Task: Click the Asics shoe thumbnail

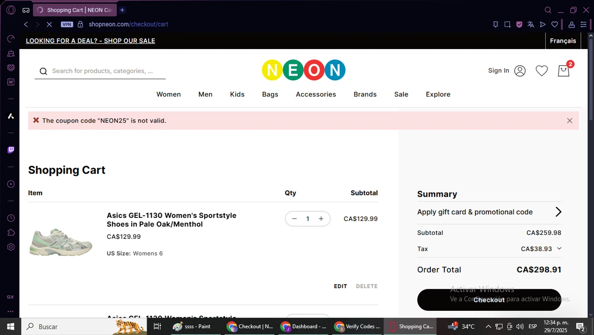Action: tap(61, 242)
